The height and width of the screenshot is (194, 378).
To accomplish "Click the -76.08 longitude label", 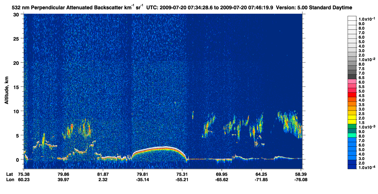I will point(301,180).
